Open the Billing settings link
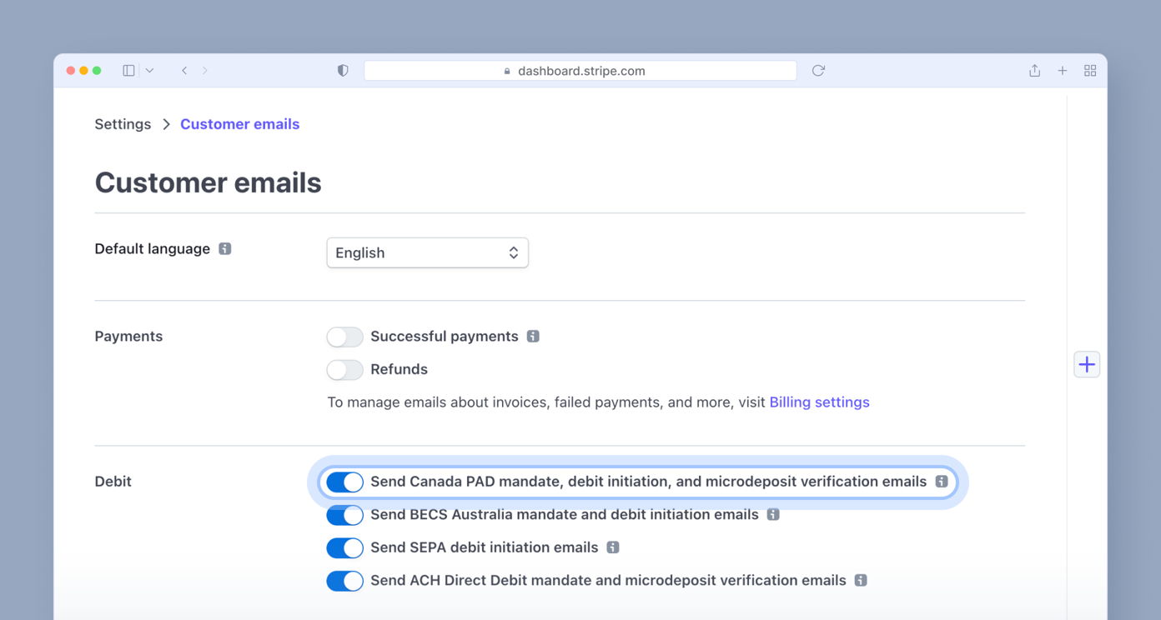1161x620 pixels. point(819,402)
